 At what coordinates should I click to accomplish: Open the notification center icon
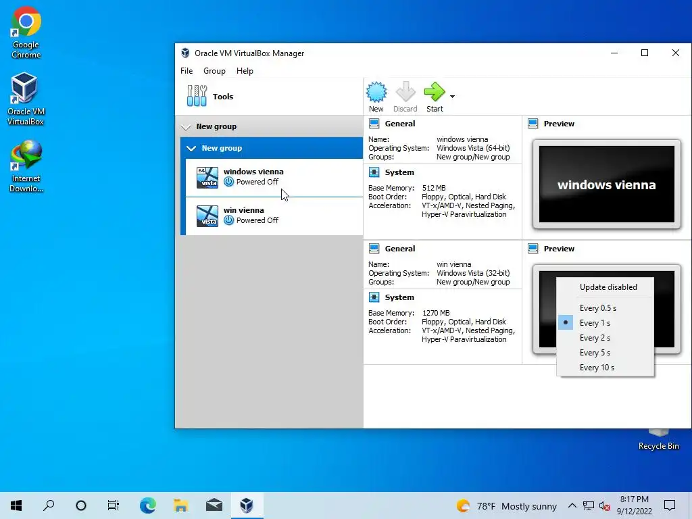coord(670,505)
